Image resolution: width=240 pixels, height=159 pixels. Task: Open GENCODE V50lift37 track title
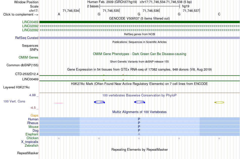click(139, 19)
